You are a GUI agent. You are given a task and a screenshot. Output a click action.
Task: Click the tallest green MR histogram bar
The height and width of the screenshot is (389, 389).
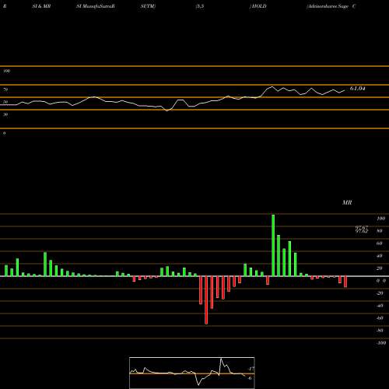tap(273, 245)
